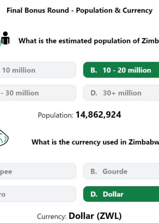
Task: Click the 'Currency:' result label
Action: coord(52,217)
